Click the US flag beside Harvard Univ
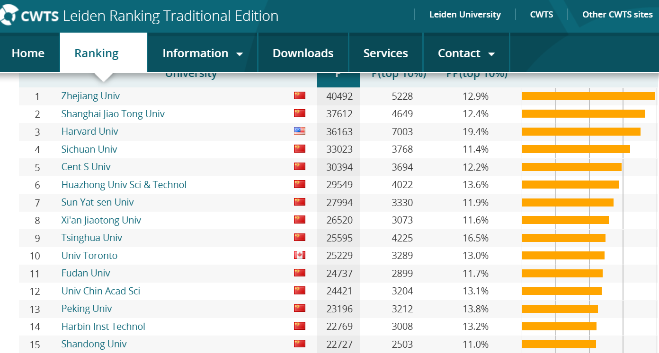This screenshot has width=659, height=353. point(299,131)
